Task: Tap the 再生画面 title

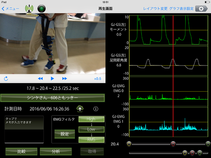Action: pyautogui.click(x=105, y=9)
